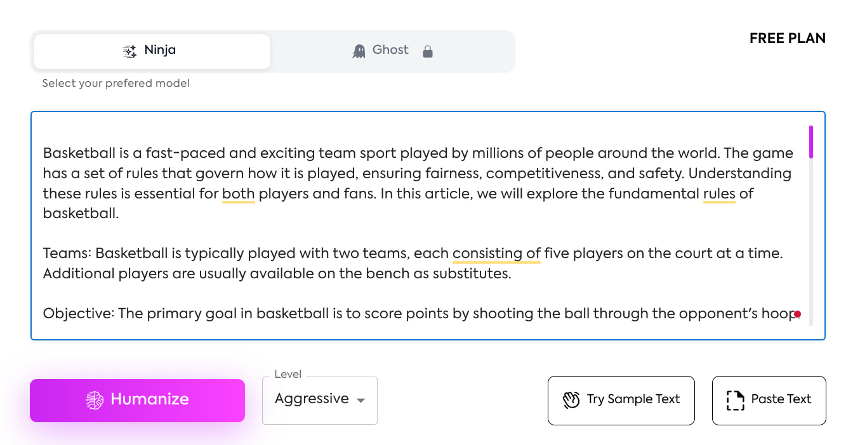Viewport: 853px width, 445px height.
Task: Click the dashed clipboard paste icon
Action: [x=735, y=400]
